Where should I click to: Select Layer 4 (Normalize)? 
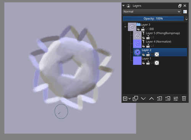[x=160, y=44]
